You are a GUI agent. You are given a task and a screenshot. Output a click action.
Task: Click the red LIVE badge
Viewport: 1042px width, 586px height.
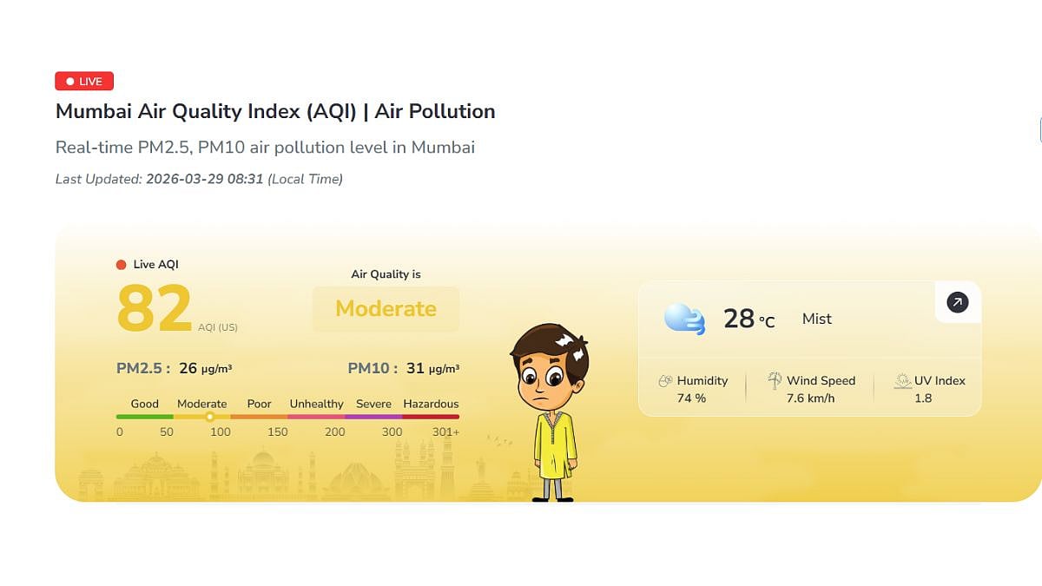tap(84, 82)
